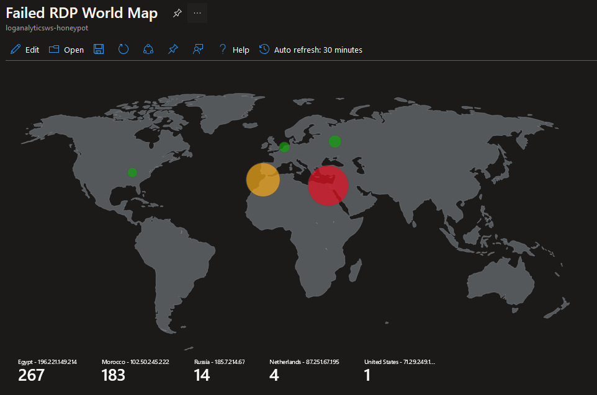Click the 267 count value
This screenshot has height=395, width=597.
31,376
